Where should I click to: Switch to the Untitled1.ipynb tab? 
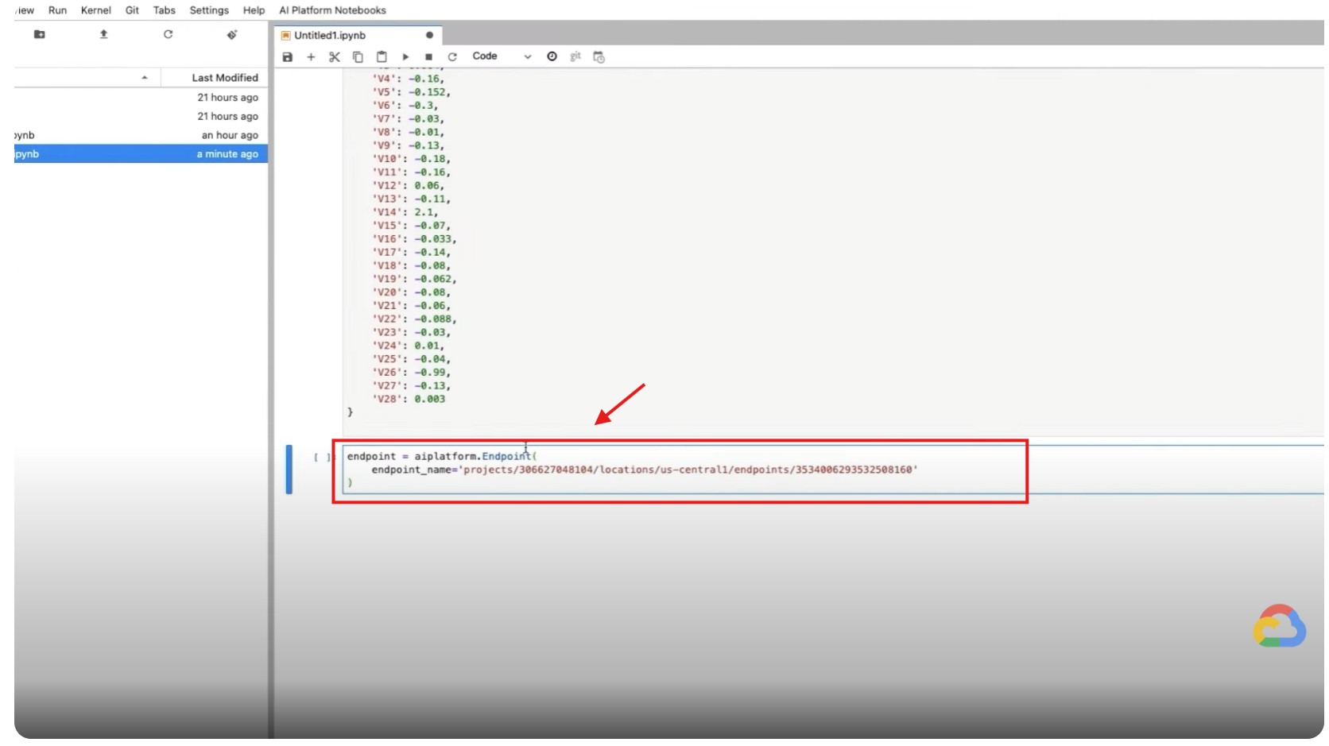tap(330, 36)
